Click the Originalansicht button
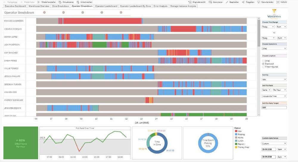 coord(197,2)
